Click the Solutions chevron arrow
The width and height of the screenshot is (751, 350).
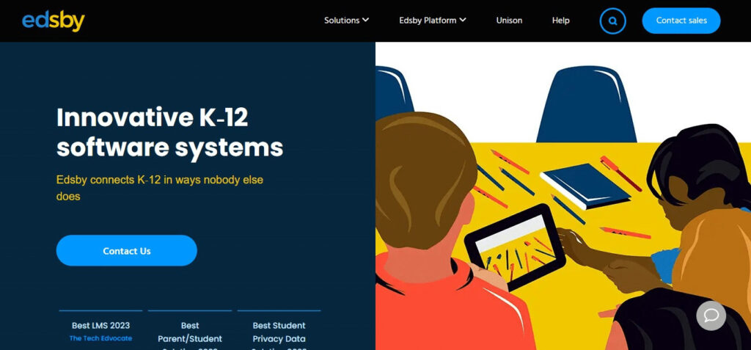[x=365, y=20]
